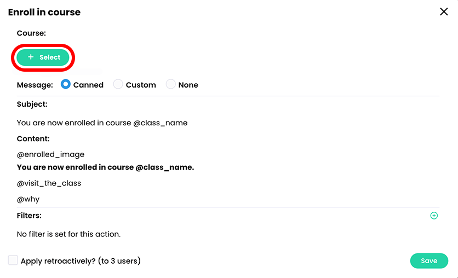Click the subject line text with @class_name
The height and width of the screenshot is (278, 458).
click(x=102, y=123)
